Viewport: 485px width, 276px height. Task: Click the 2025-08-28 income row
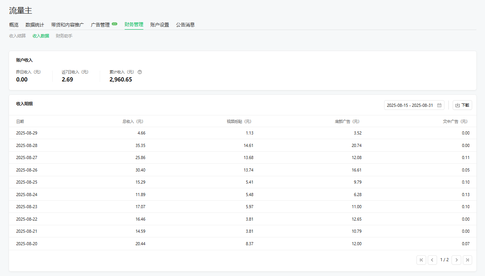click(x=242, y=145)
